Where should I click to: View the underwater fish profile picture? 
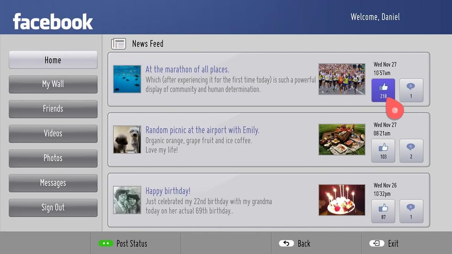(x=127, y=79)
